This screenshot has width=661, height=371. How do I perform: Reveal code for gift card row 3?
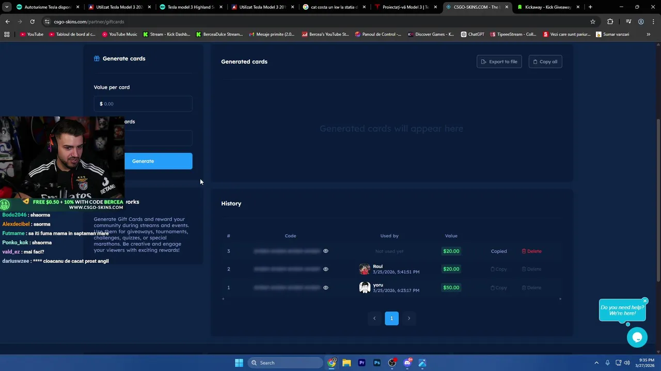[325, 251]
